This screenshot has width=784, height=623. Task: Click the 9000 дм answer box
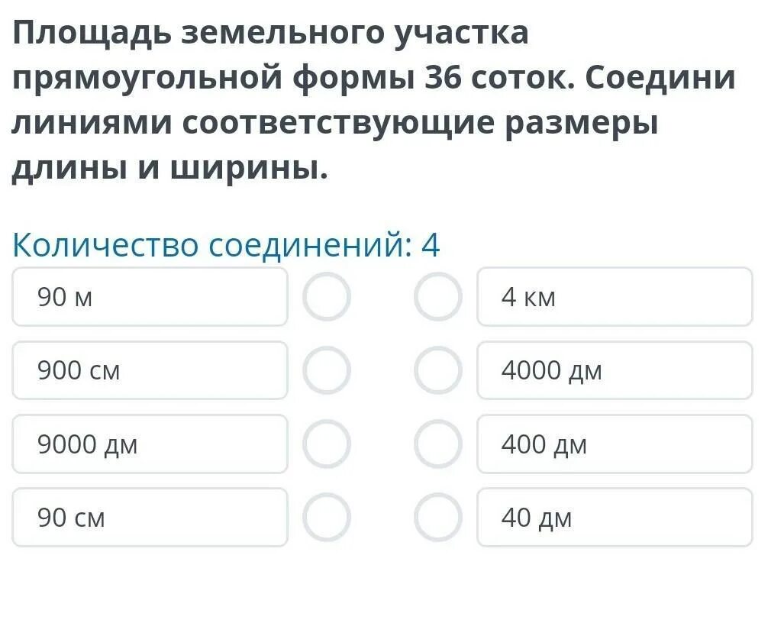(x=150, y=444)
